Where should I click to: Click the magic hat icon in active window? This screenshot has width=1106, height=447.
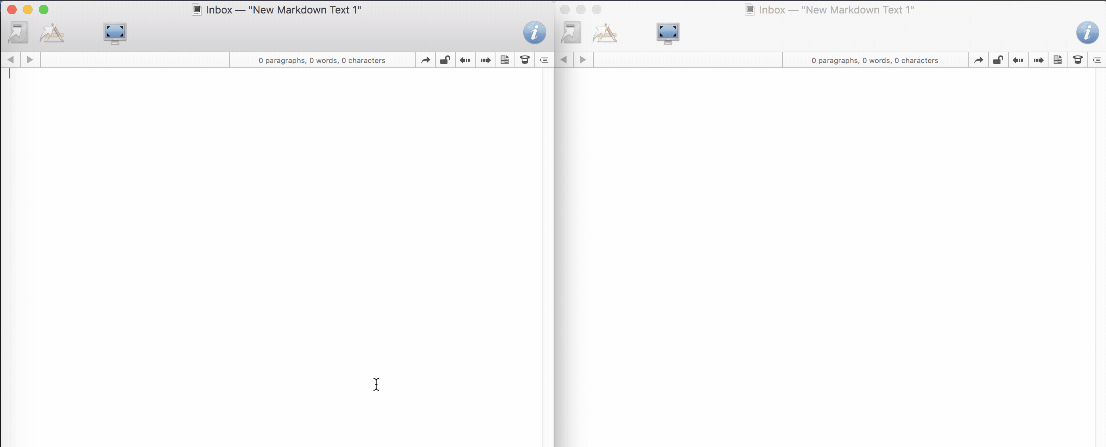[524, 60]
